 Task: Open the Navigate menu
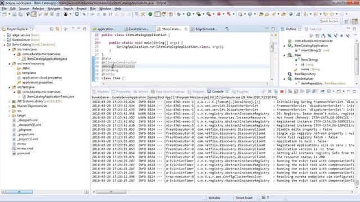pyautogui.click(x=54, y=8)
